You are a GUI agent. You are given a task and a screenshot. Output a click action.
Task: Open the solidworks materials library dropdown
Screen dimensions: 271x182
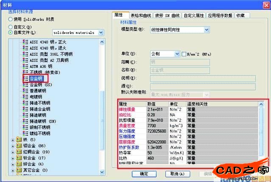[x=101, y=32]
